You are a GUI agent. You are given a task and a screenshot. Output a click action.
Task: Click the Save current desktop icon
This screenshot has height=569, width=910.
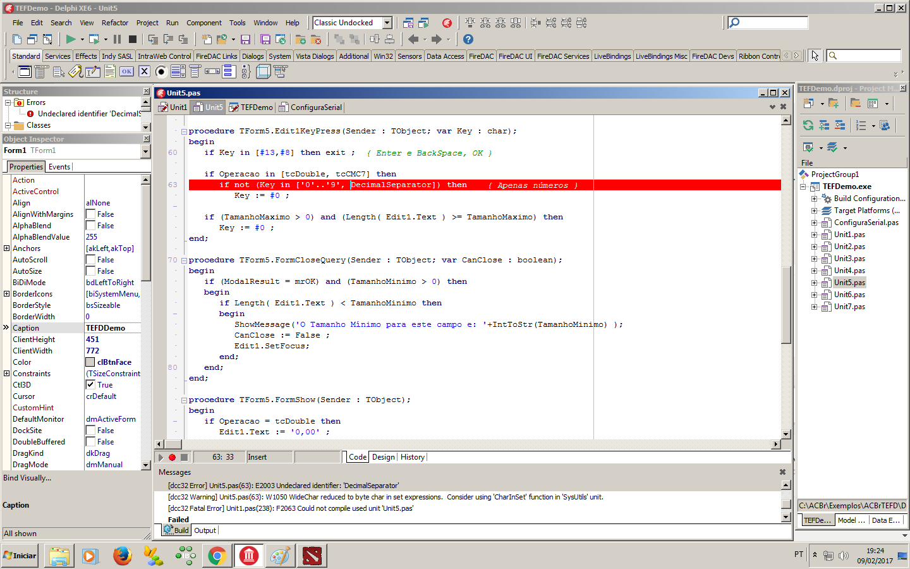click(x=408, y=23)
